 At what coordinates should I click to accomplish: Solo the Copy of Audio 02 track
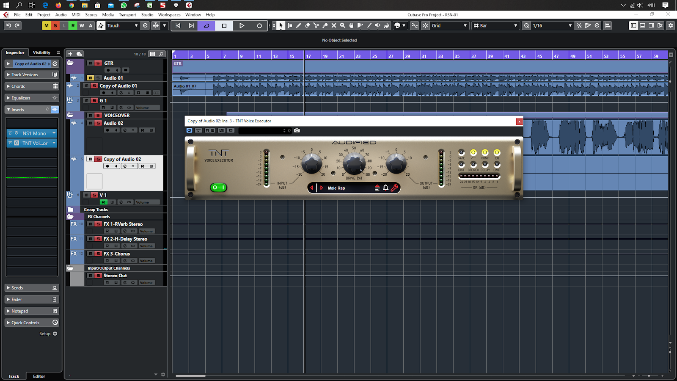click(x=98, y=159)
